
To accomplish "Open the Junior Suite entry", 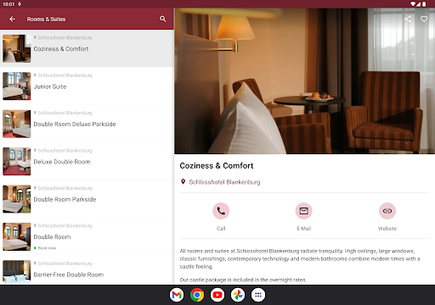I will click(87, 86).
